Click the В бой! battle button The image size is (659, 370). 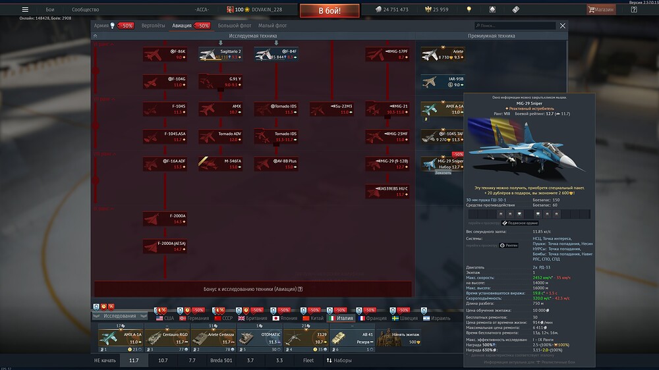coord(329,11)
